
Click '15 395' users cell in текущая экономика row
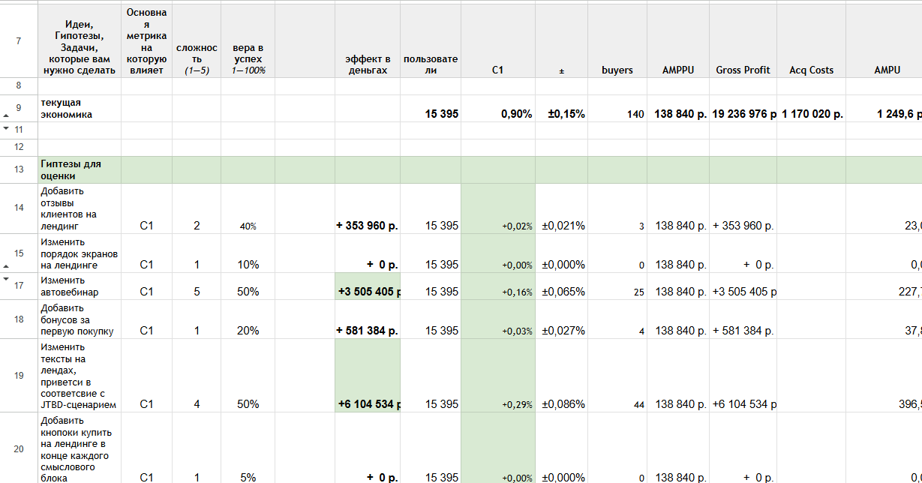pyautogui.click(x=431, y=109)
